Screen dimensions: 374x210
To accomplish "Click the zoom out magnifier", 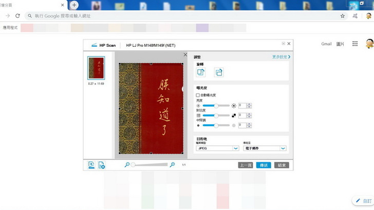I will pyautogui.click(x=127, y=164).
